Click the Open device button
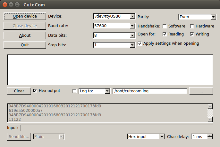220x147 pixels. pos(25,16)
